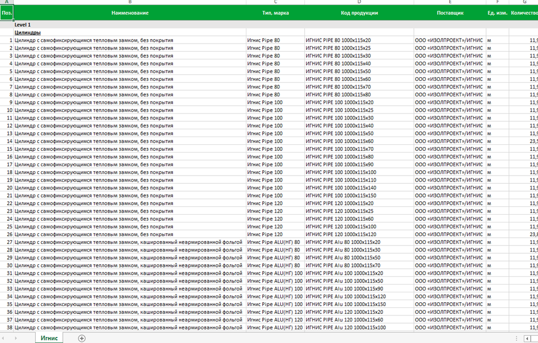The image size is (538, 343).
Task: Select the Поставщик header cell
Action: (450, 13)
